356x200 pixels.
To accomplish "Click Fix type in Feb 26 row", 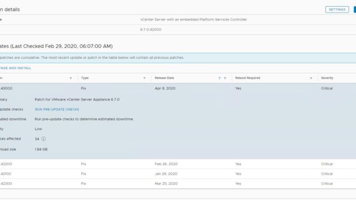I will point(83,164).
